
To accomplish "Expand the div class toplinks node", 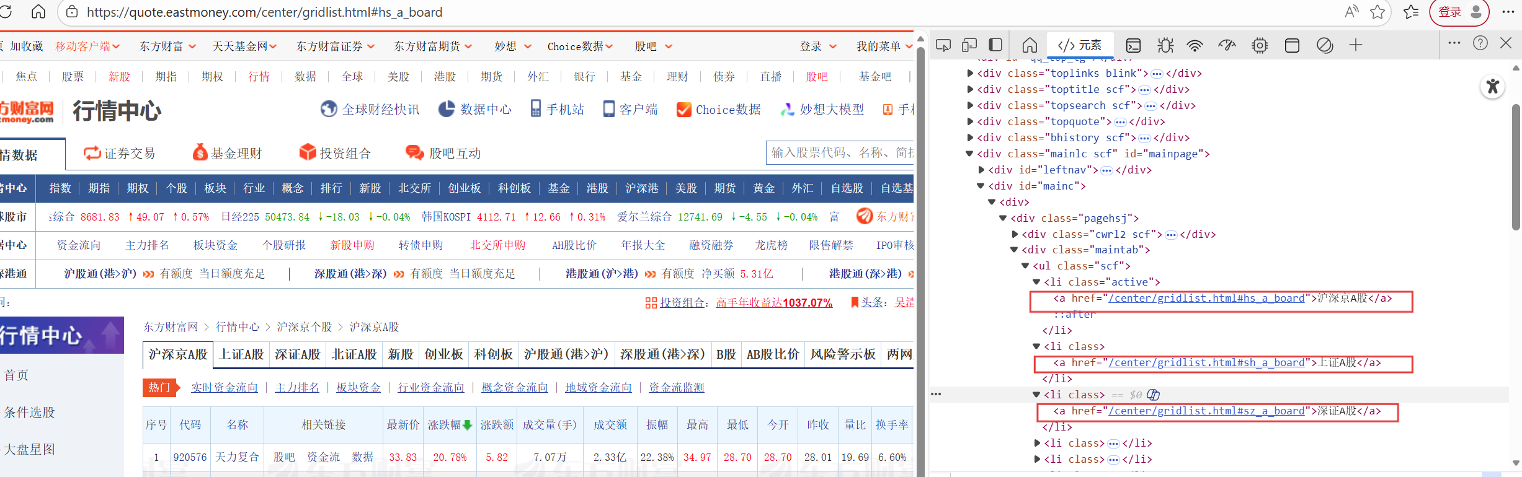I will point(970,73).
